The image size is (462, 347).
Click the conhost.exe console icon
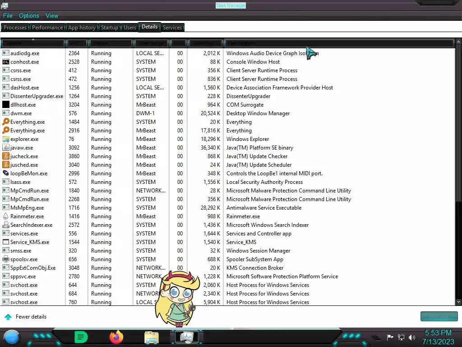[5, 61]
